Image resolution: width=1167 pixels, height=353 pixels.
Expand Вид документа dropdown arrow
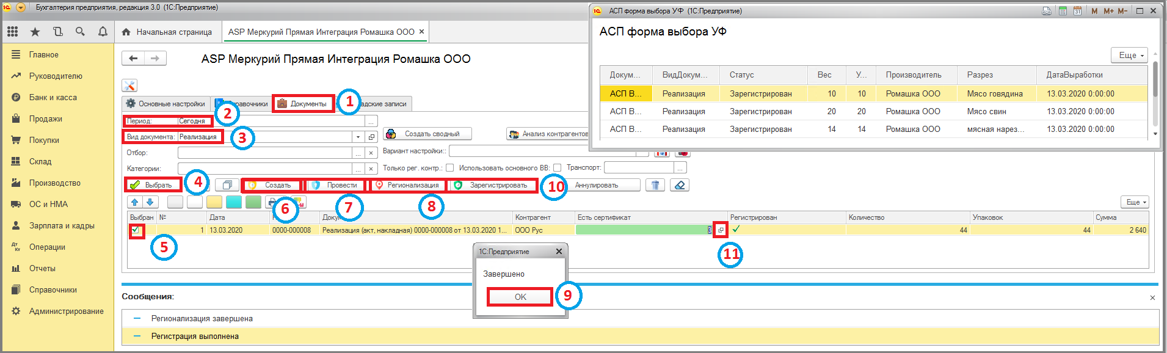(x=358, y=137)
